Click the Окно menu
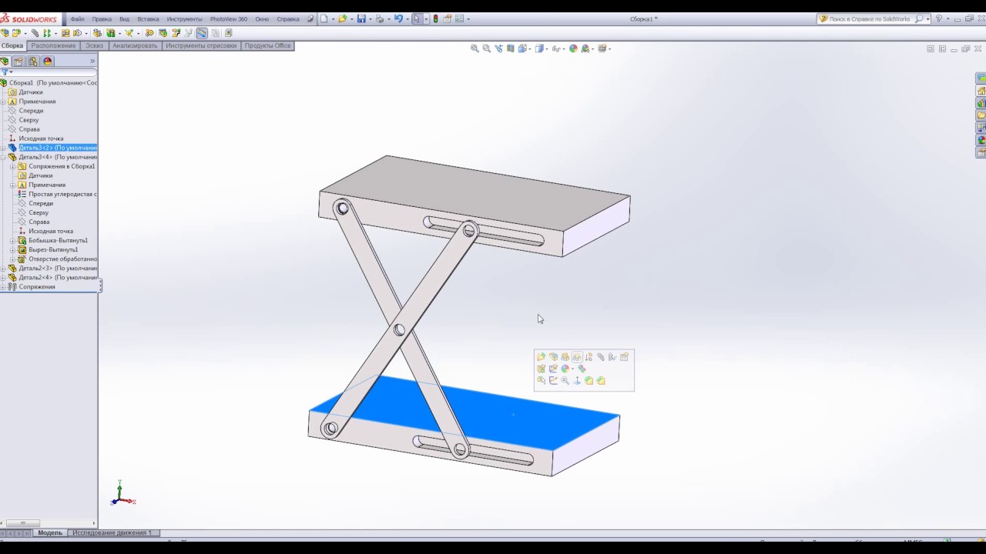This screenshot has height=554, width=986. (x=262, y=18)
